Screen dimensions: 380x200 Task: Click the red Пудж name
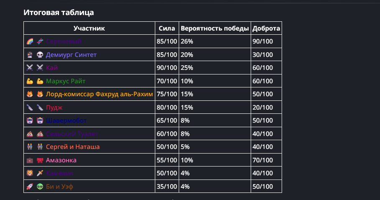pos(54,108)
